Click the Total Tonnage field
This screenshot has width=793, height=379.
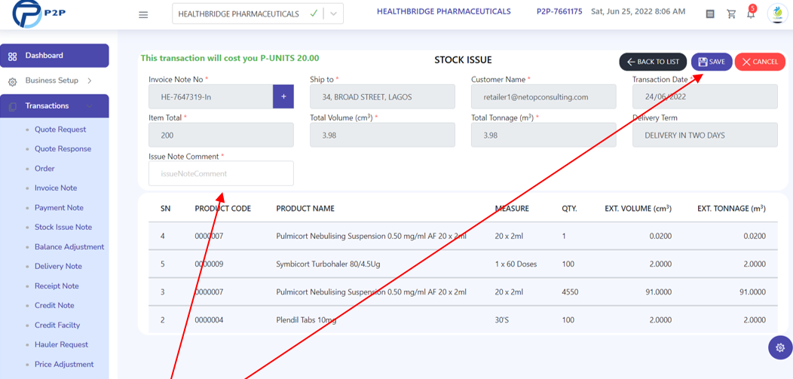[x=543, y=135]
